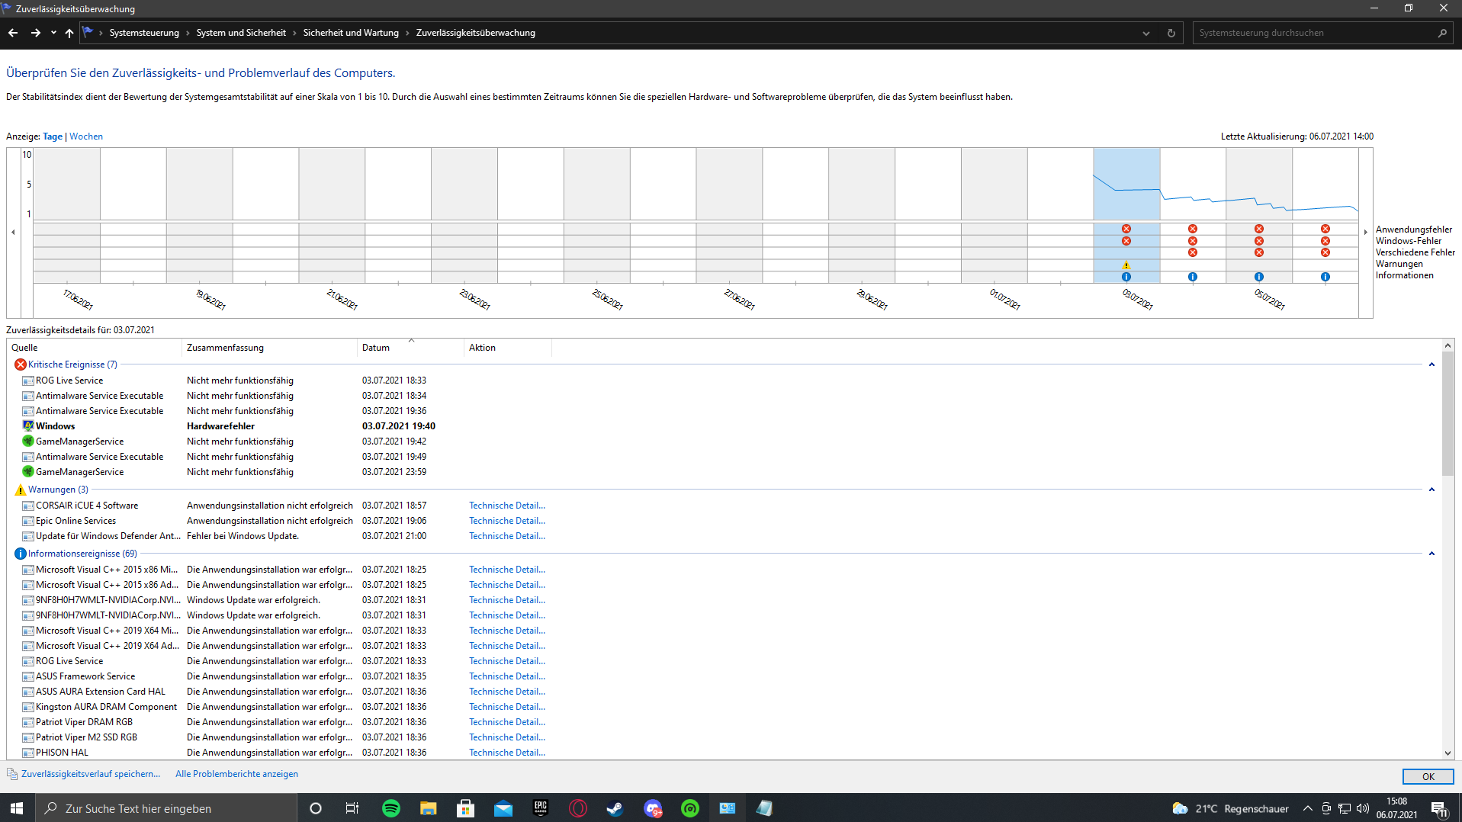Open Microsoft Store from the taskbar
The height and width of the screenshot is (822, 1462).
click(x=466, y=808)
